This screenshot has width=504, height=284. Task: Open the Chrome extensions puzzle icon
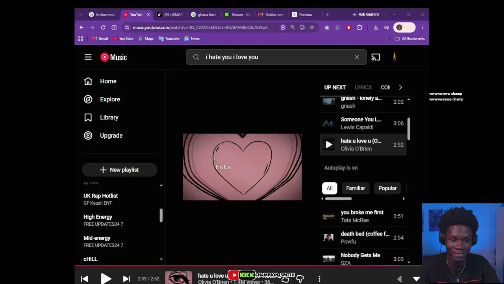[x=359, y=28]
